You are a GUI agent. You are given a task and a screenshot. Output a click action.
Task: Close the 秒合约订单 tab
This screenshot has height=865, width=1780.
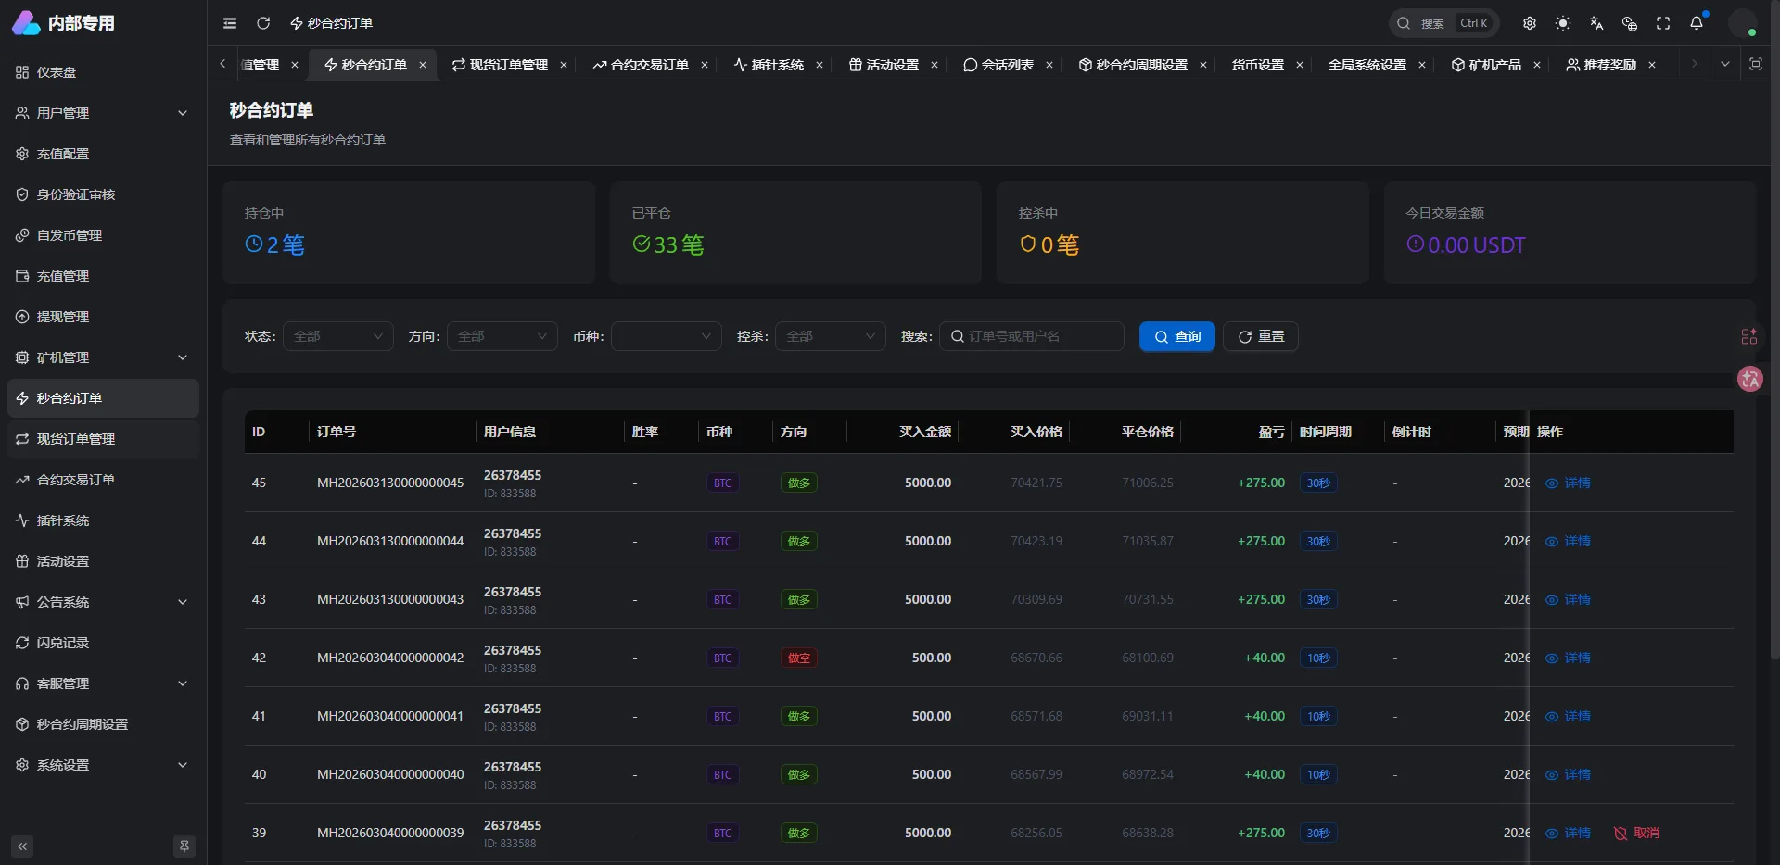(423, 65)
